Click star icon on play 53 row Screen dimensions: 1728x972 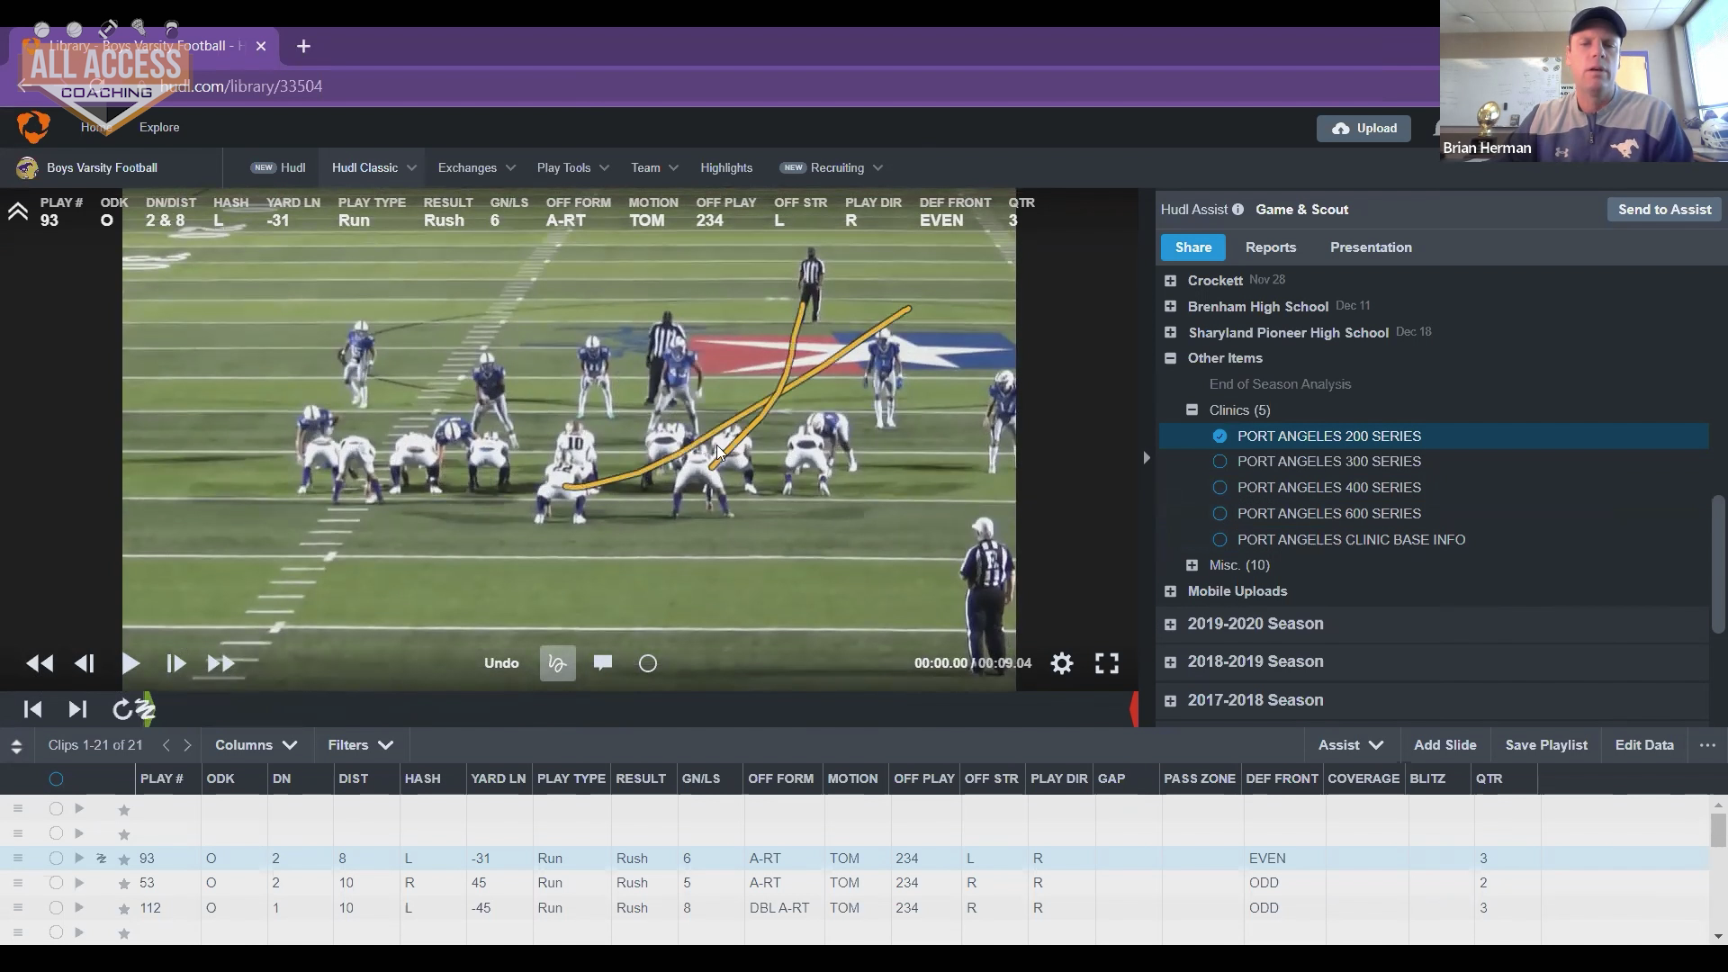[x=124, y=884]
